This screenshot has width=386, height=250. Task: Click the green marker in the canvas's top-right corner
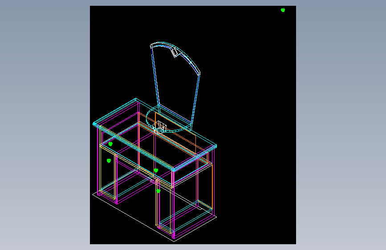pyautogui.click(x=283, y=10)
